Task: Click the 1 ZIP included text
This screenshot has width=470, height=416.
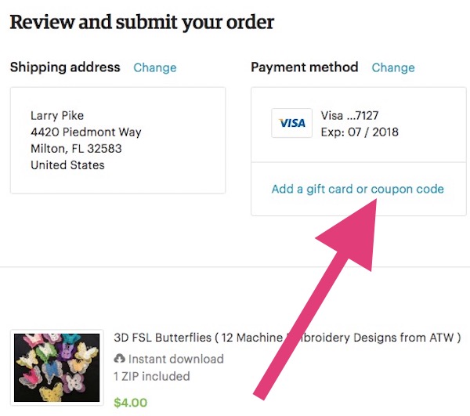Action: [152, 376]
